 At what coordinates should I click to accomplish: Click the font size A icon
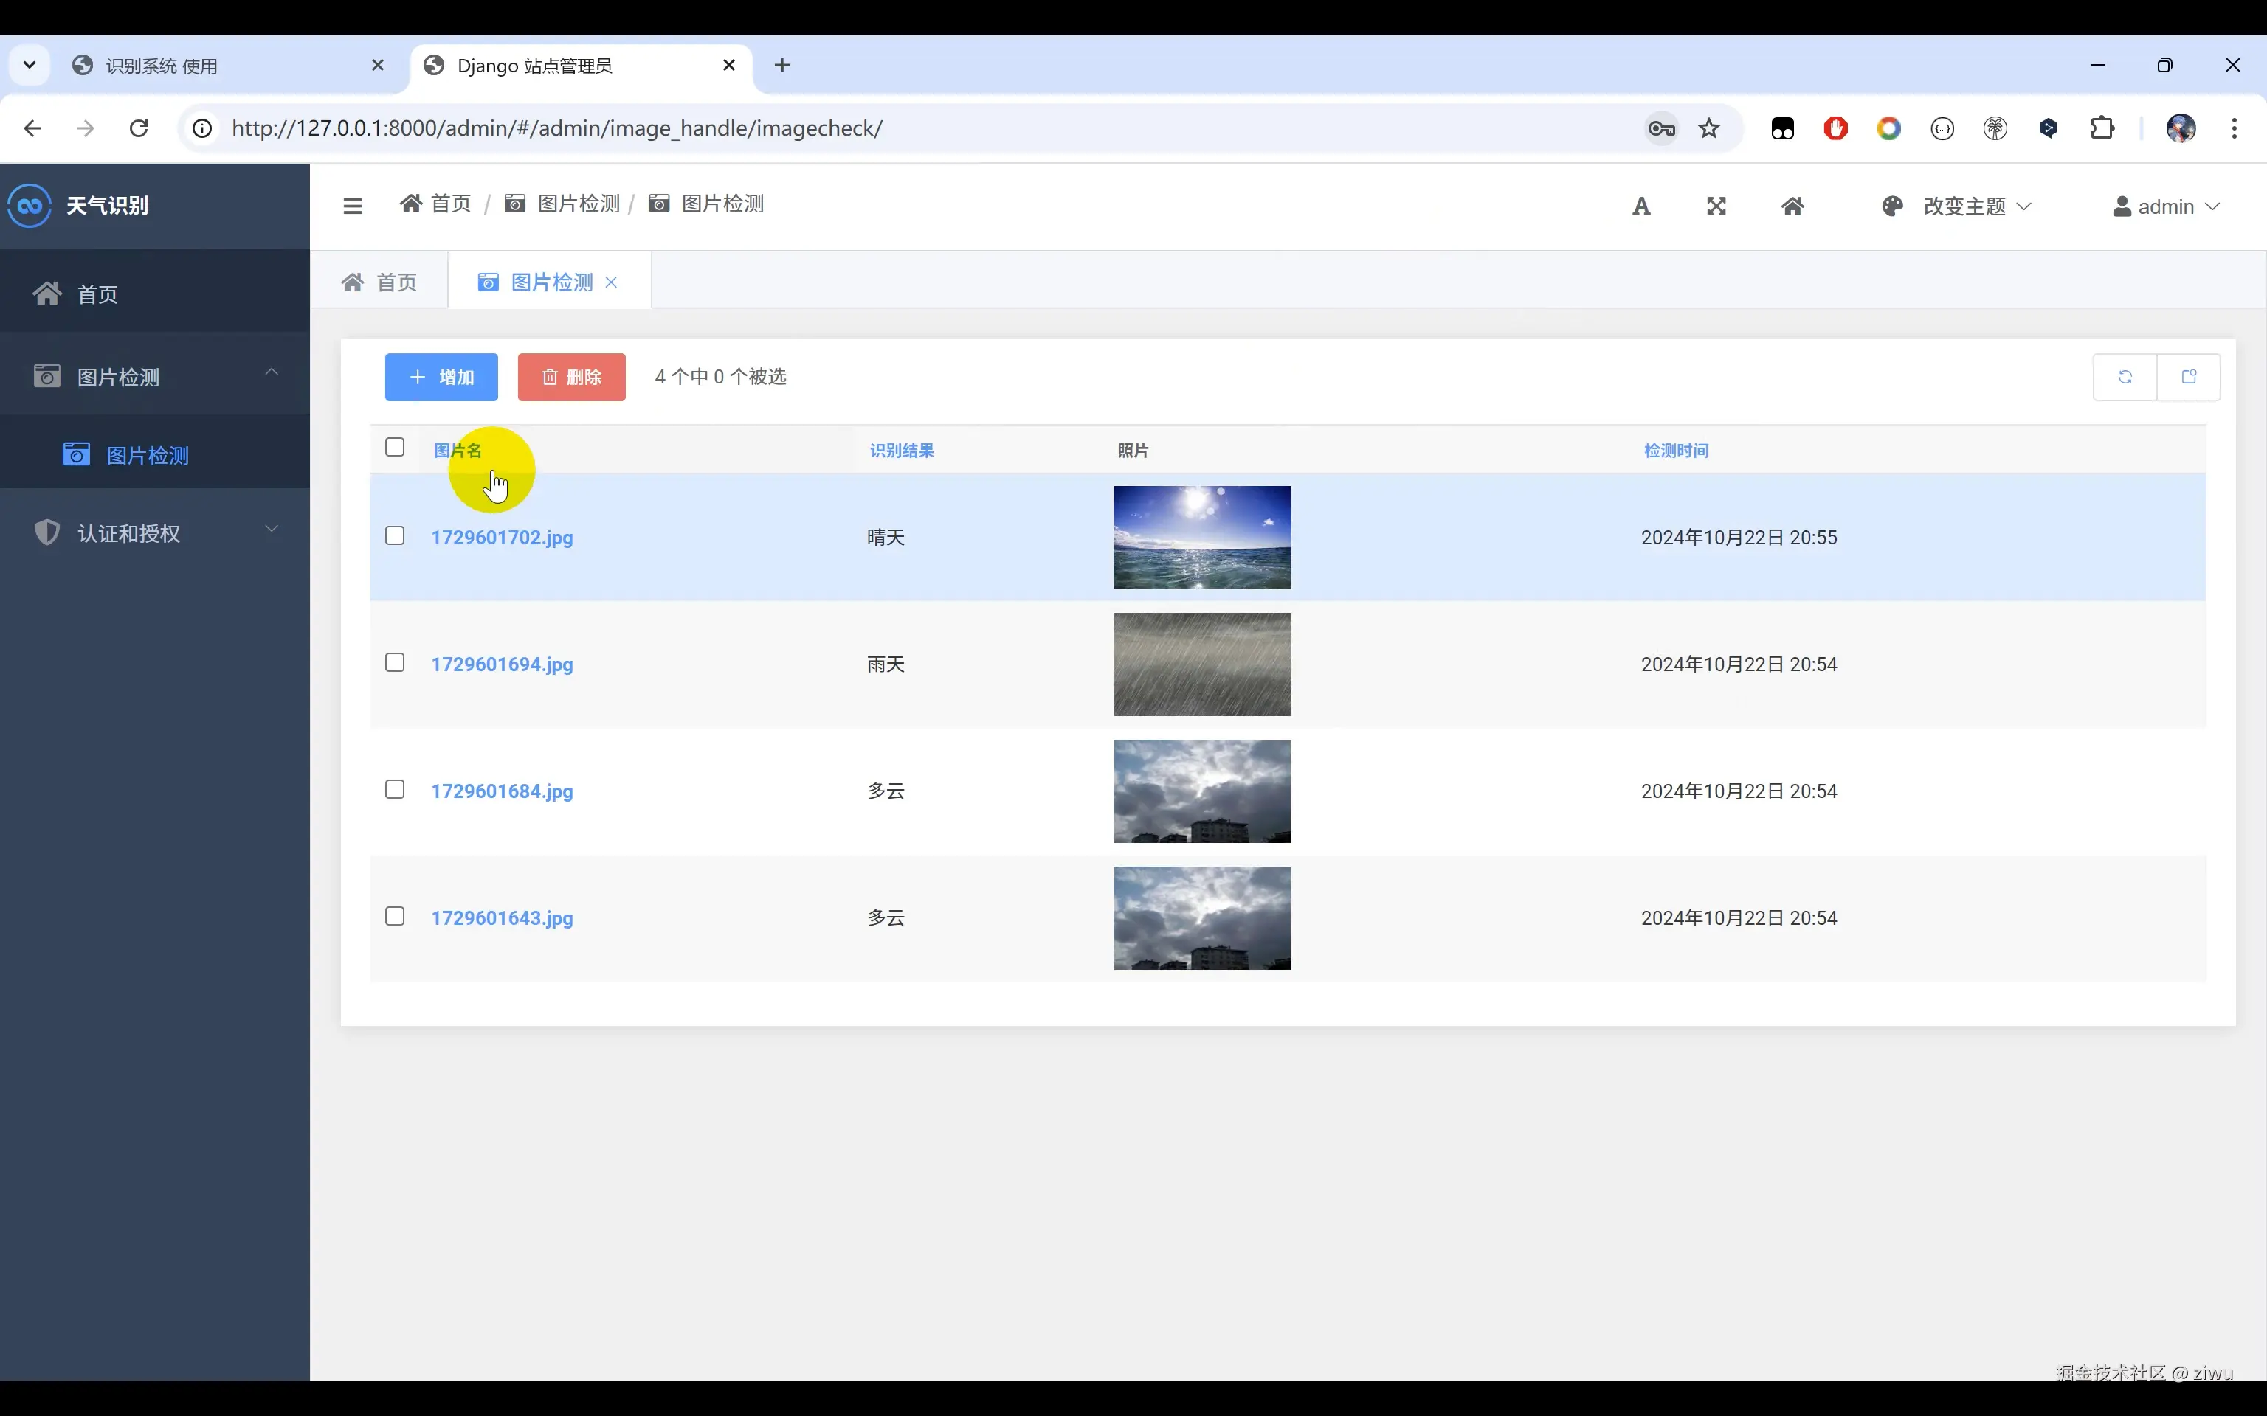coord(1641,207)
